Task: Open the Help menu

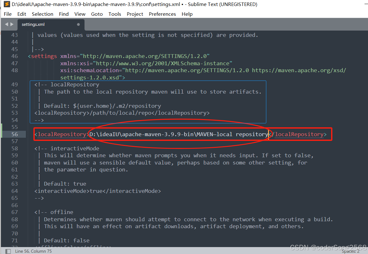Action: tap(187, 14)
